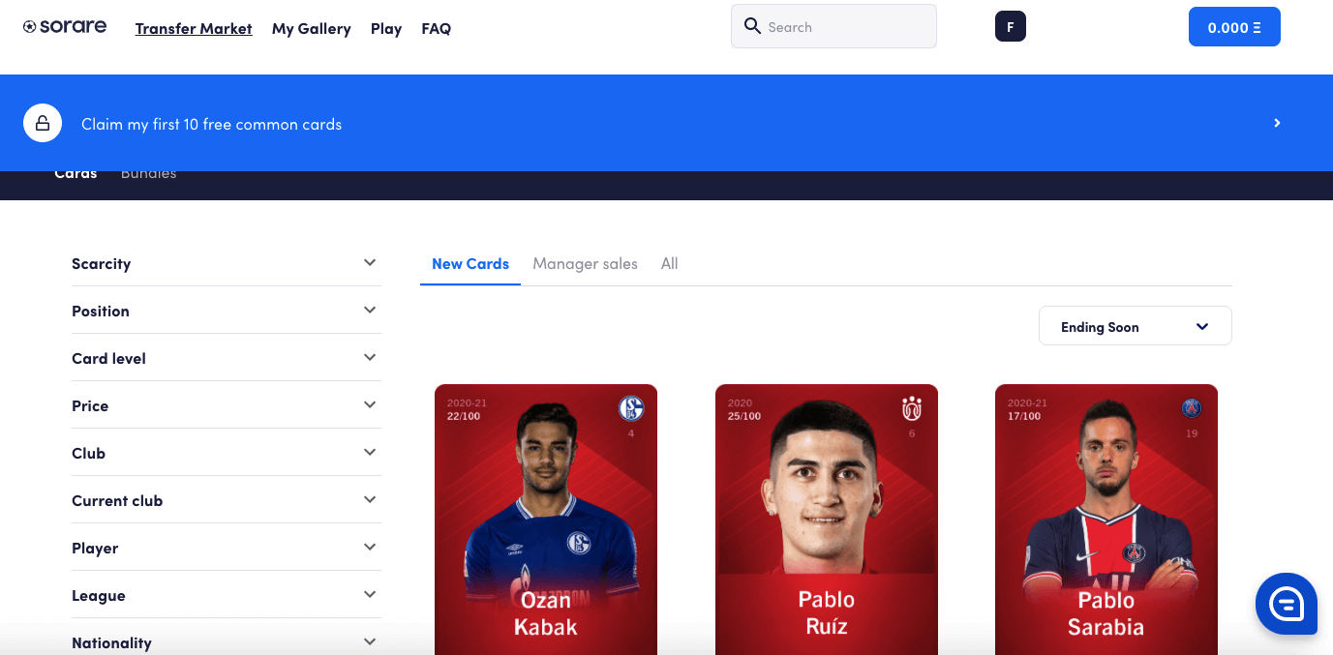Click the Sorare logo
This screenshot has height=655, width=1333.
click(x=65, y=27)
